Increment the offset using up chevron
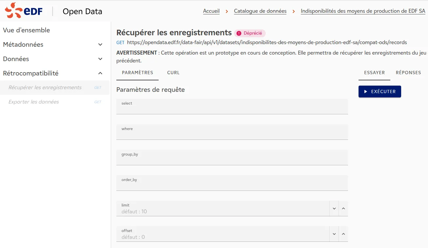Viewport: 428px width, 248px height. [343, 234]
